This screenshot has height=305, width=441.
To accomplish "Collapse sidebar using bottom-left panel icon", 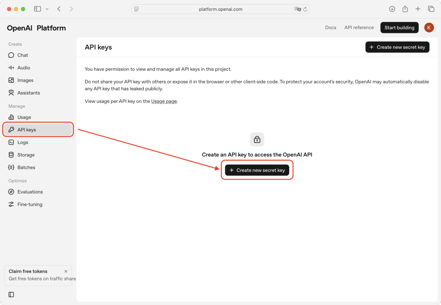I will [x=11, y=294].
